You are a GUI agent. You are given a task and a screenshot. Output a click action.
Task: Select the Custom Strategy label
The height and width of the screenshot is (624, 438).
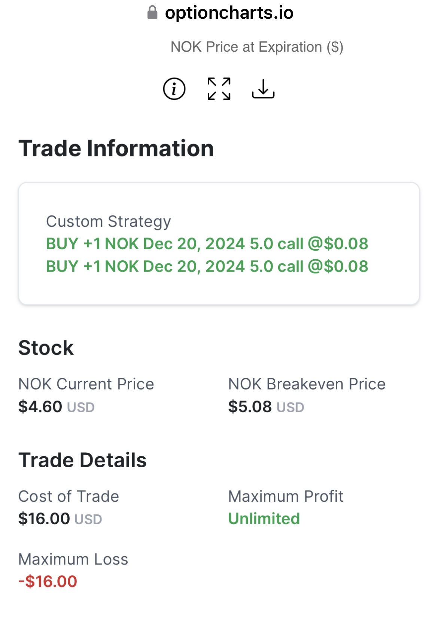tap(109, 222)
